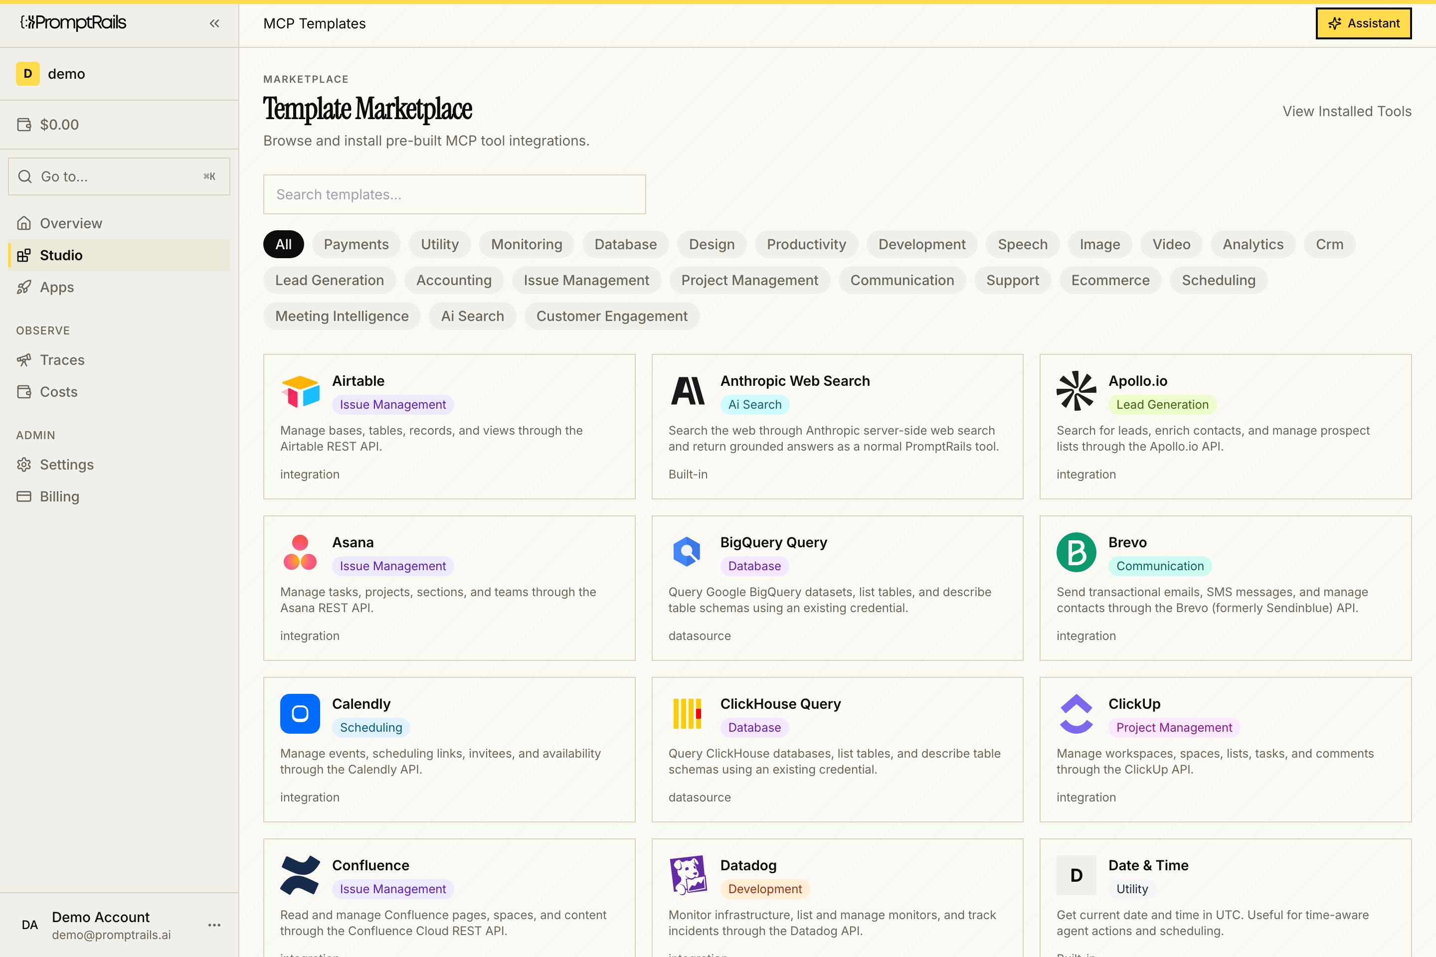Filter templates by Utility
This screenshot has height=957, width=1436.
(440, 244)
